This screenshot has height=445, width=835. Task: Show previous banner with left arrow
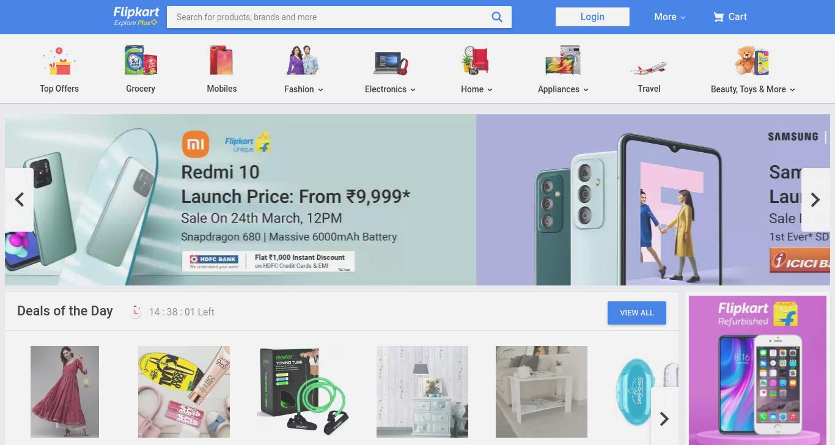coord(19,200)
